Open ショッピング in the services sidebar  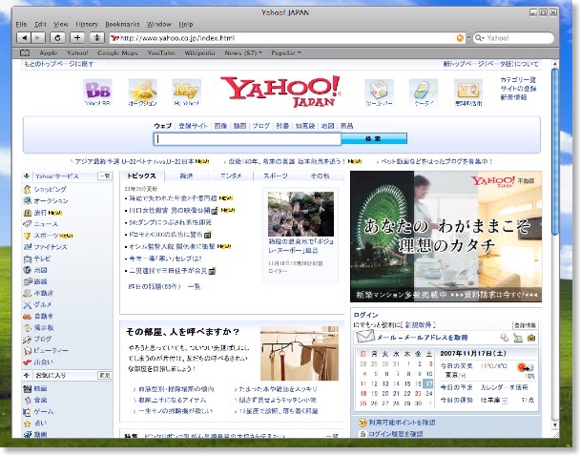[50, 190]
